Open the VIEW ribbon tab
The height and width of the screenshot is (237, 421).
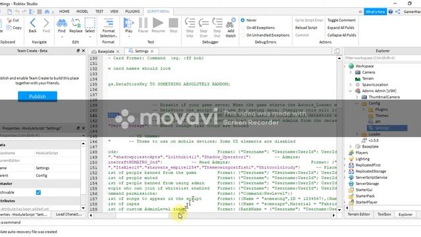[114, 12]
